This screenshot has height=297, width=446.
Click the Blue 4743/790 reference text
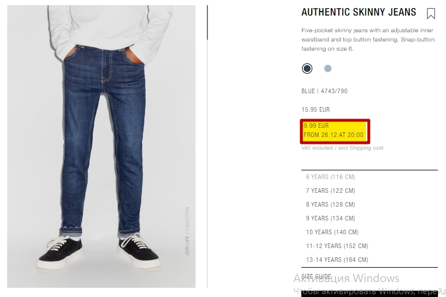point(324,91)
